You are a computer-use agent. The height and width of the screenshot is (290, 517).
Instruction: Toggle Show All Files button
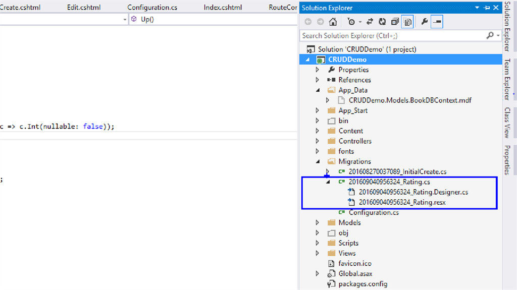coord(407,22)
